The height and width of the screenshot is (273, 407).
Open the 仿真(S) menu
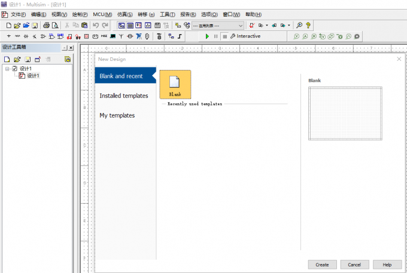click(125, 14)
